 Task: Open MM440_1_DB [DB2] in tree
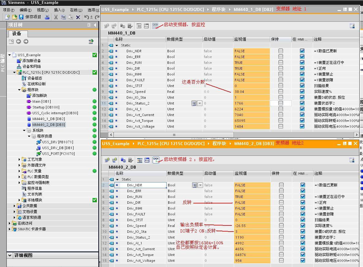point(48,119)
